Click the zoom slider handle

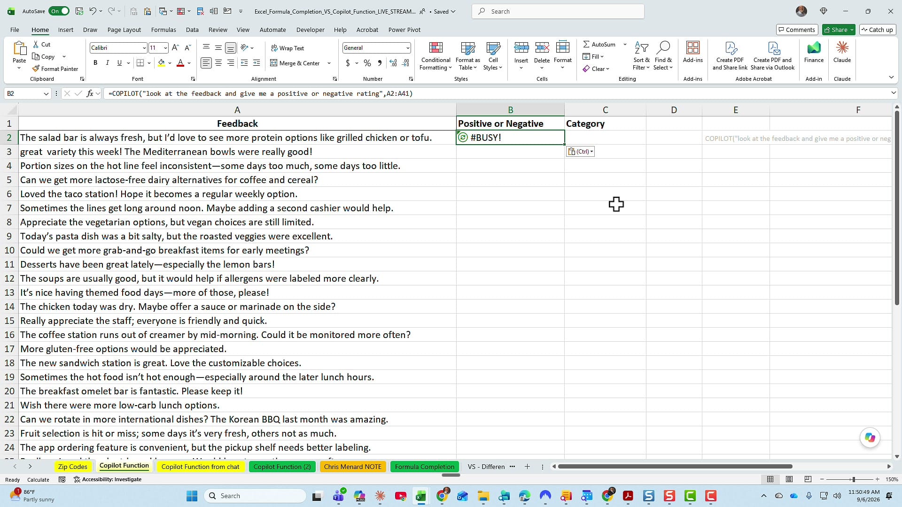point(854,479)
